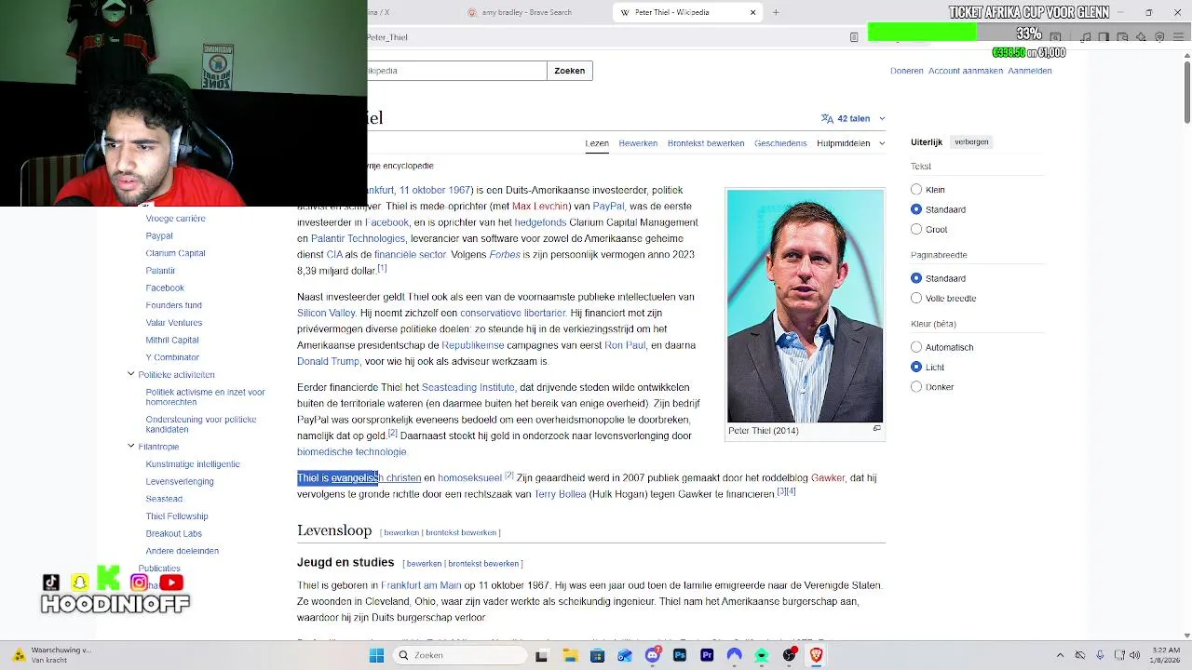Open Photoshop from the taskbar
This screenshot has width=1192, height=670.
pyautogui.click(x=680, y=655)
